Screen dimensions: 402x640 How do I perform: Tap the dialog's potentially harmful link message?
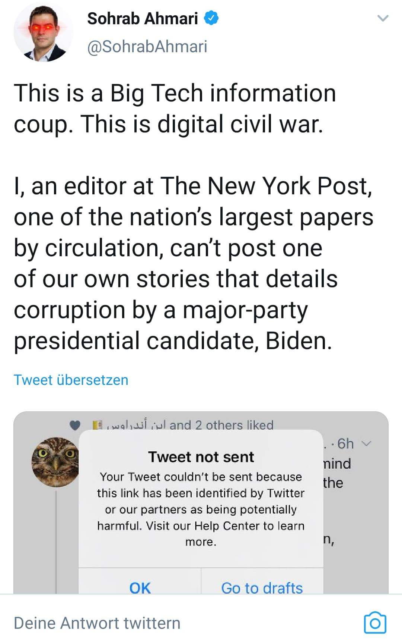click(x=201, y=509)
